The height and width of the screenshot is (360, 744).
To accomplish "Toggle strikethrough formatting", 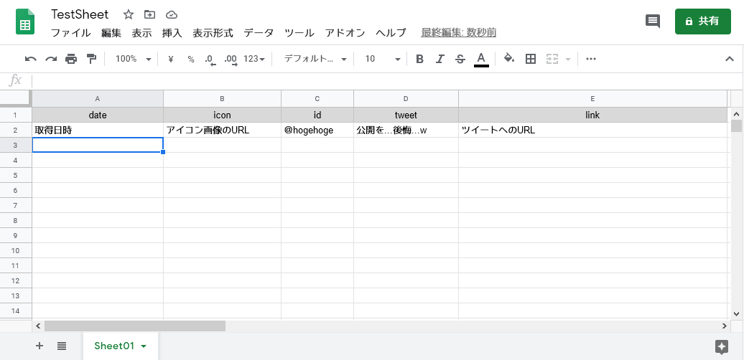I will [460, 59].
